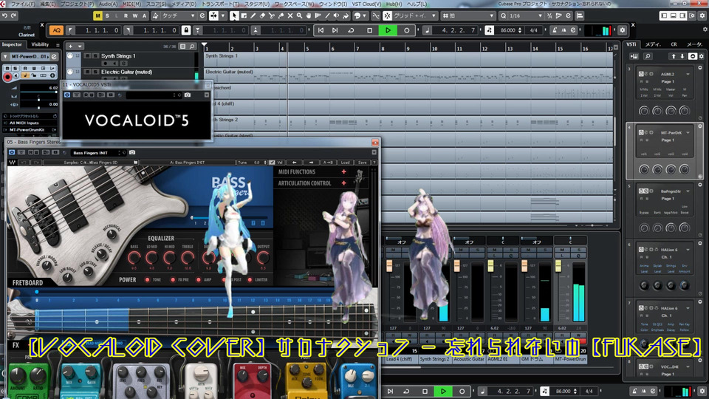Click upper transport Record button
The height and width of the screenshot is (399, 709).
click(x=406, y=30)
